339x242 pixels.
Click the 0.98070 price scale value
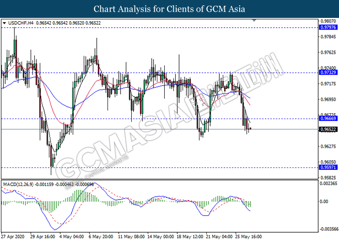[328, 21]
